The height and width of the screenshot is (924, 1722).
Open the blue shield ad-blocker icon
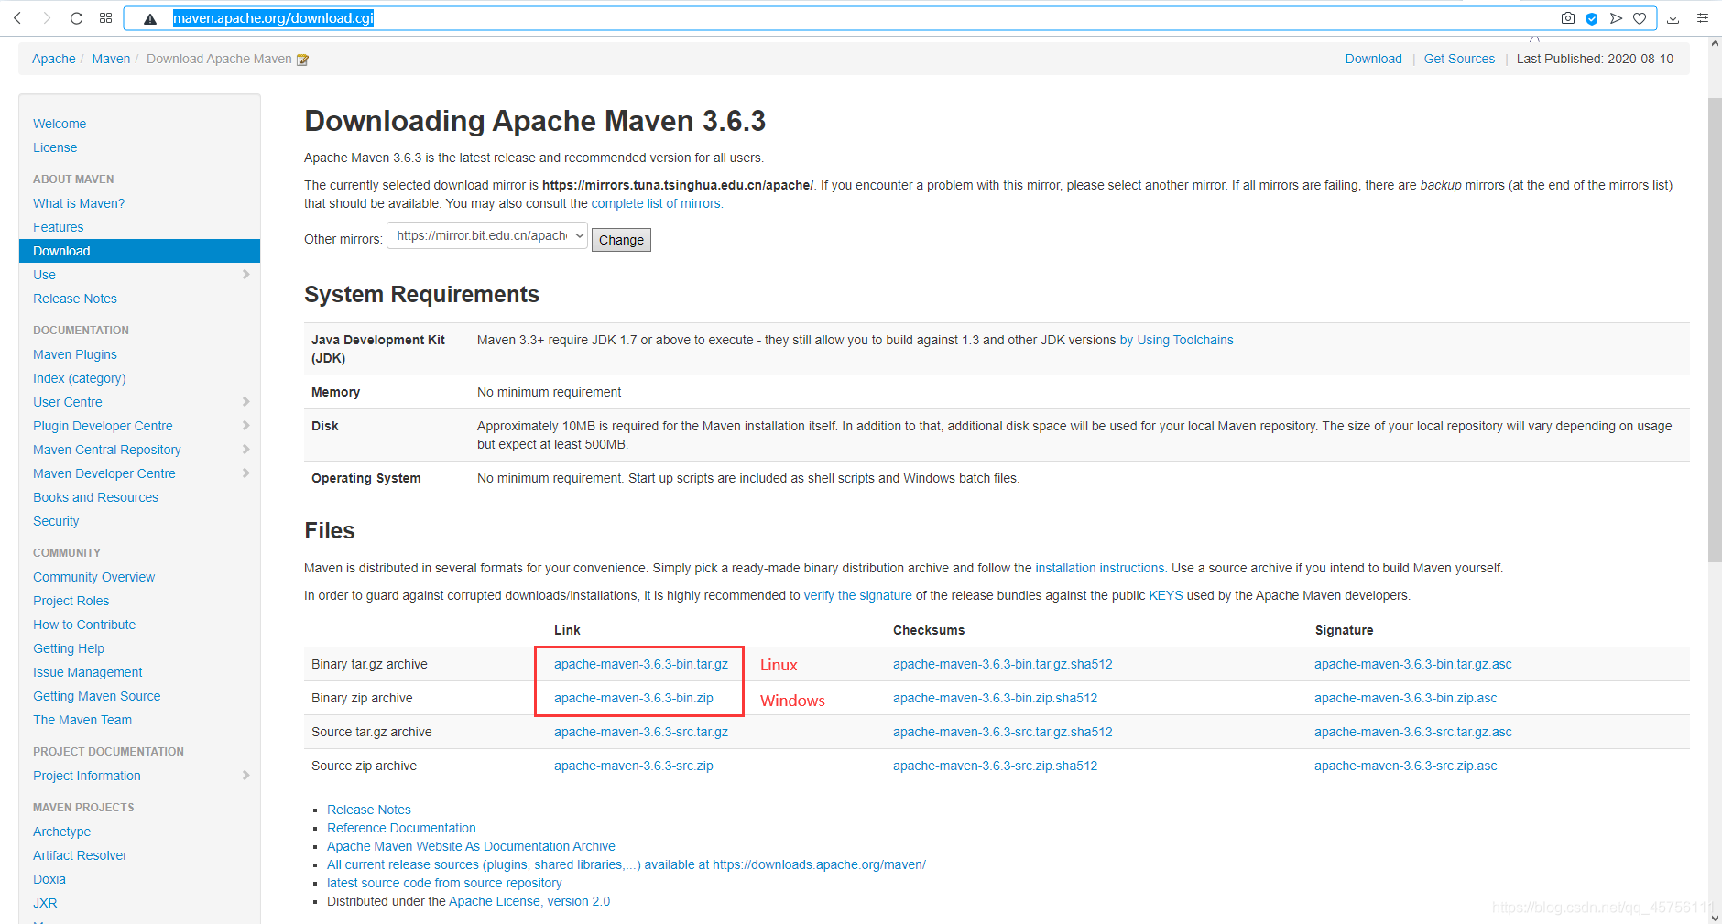click(x=1592, y=18)
